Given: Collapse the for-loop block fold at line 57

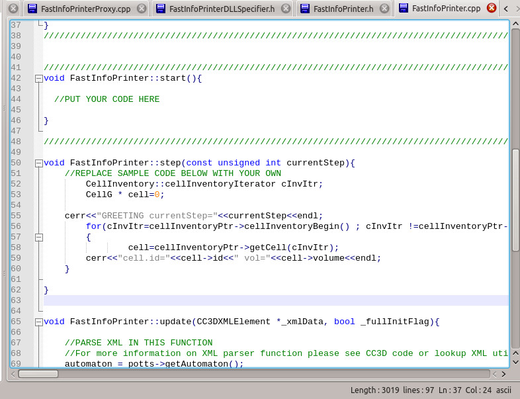Looking at the screenshot, I should (38, 237).
